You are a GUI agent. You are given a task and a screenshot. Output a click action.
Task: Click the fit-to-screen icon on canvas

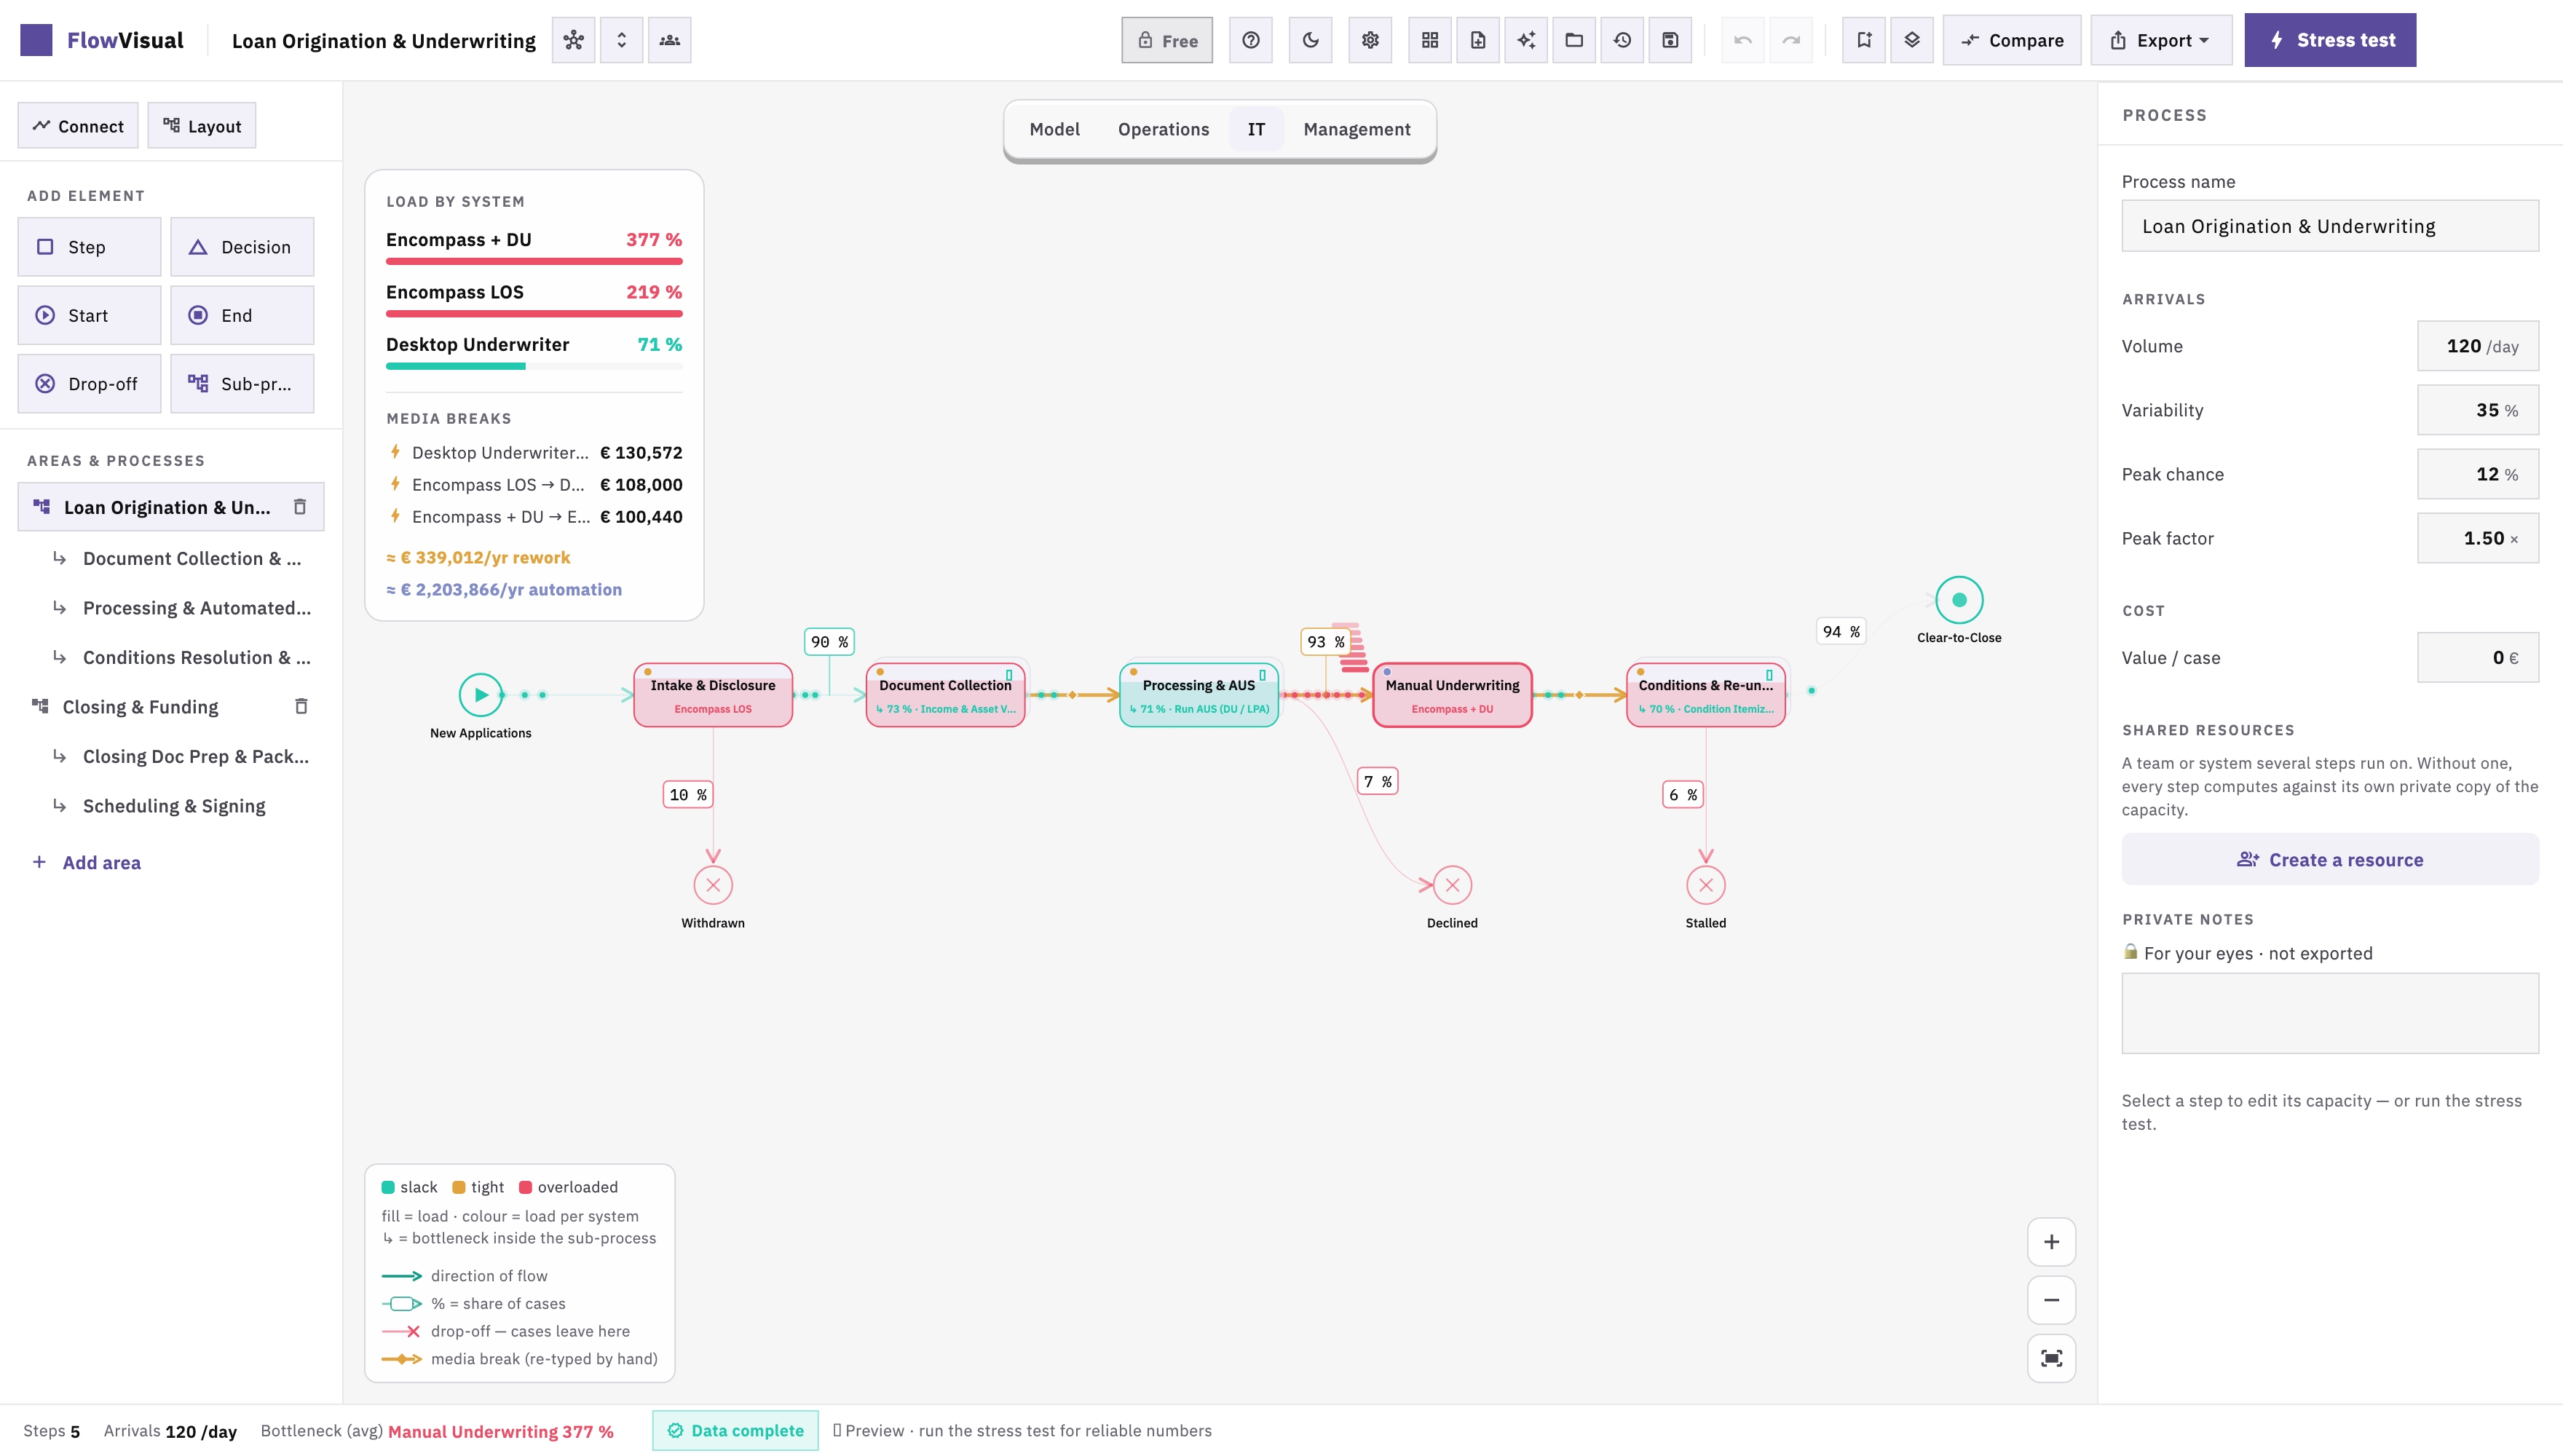point(2051,1358)
